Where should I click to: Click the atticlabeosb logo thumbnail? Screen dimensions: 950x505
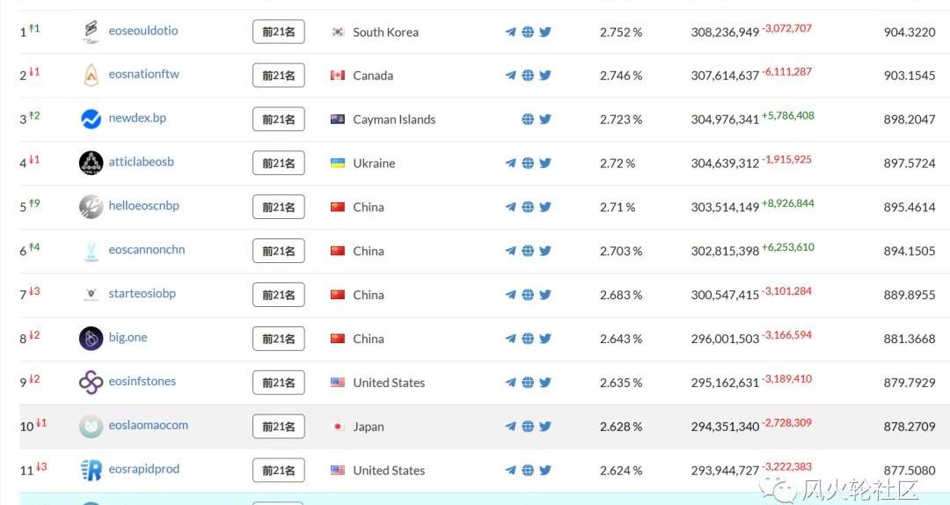coord(91,163)
